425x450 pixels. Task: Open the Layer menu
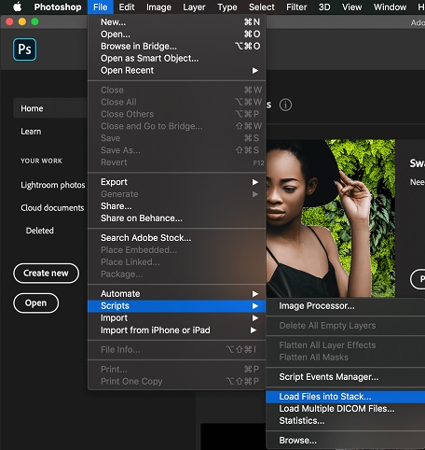[194, 7]
